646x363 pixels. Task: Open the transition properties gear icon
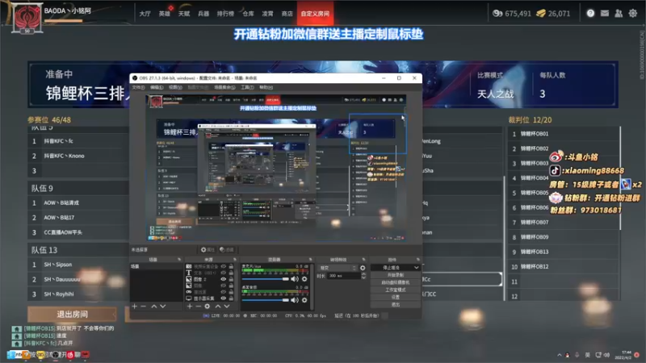[363, 268]
